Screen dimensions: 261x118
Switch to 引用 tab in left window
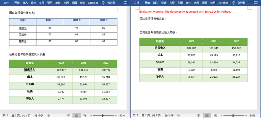pyautogui.click(x=50, y=3)
